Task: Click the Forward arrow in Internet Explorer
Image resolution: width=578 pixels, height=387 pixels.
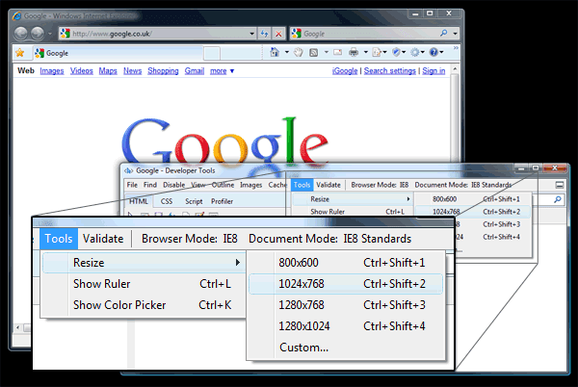Action: pyautogui.click(x=38, y=34)
